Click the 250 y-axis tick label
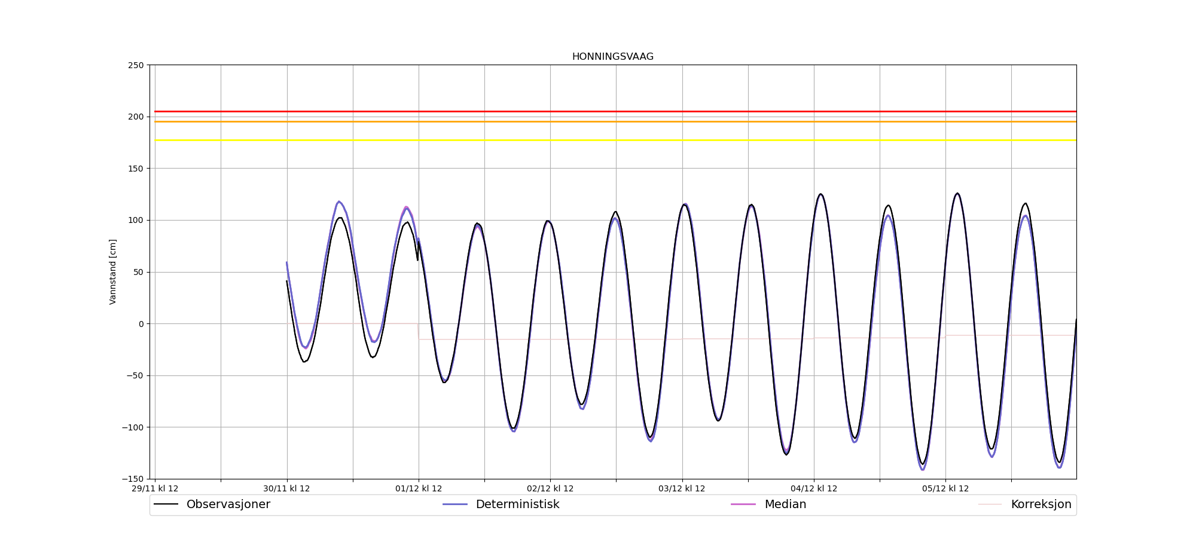The width and height of the screenshot is (1196, 538). pyautogui.click(x=136, y=65)
